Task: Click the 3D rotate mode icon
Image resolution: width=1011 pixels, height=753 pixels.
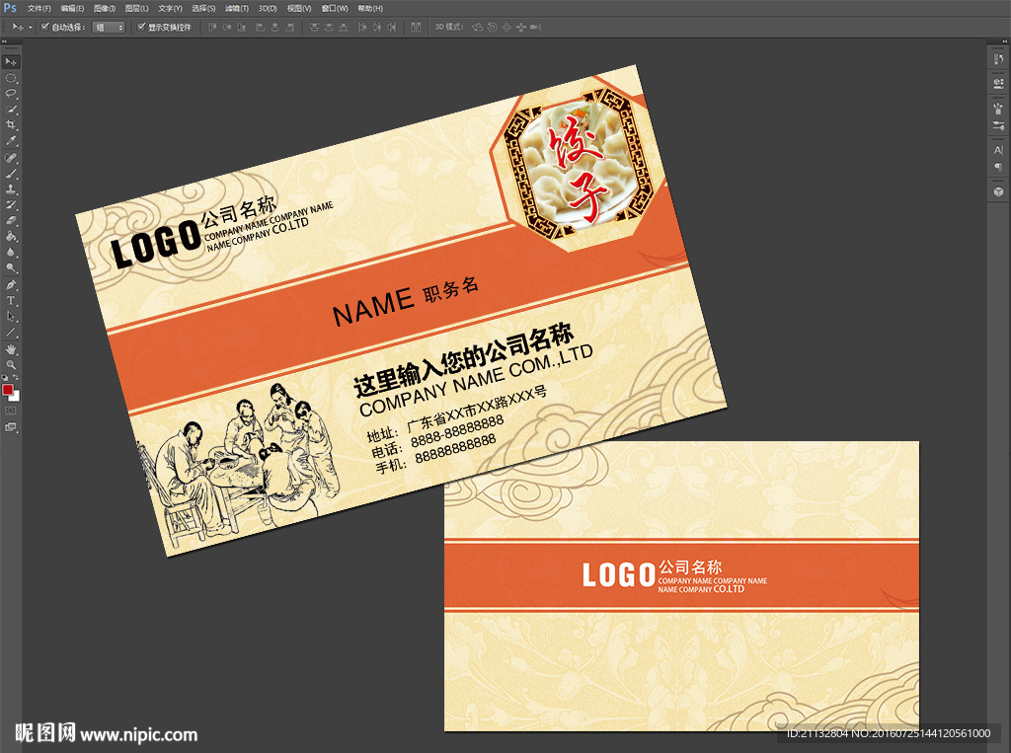Action: click(478, 27)
